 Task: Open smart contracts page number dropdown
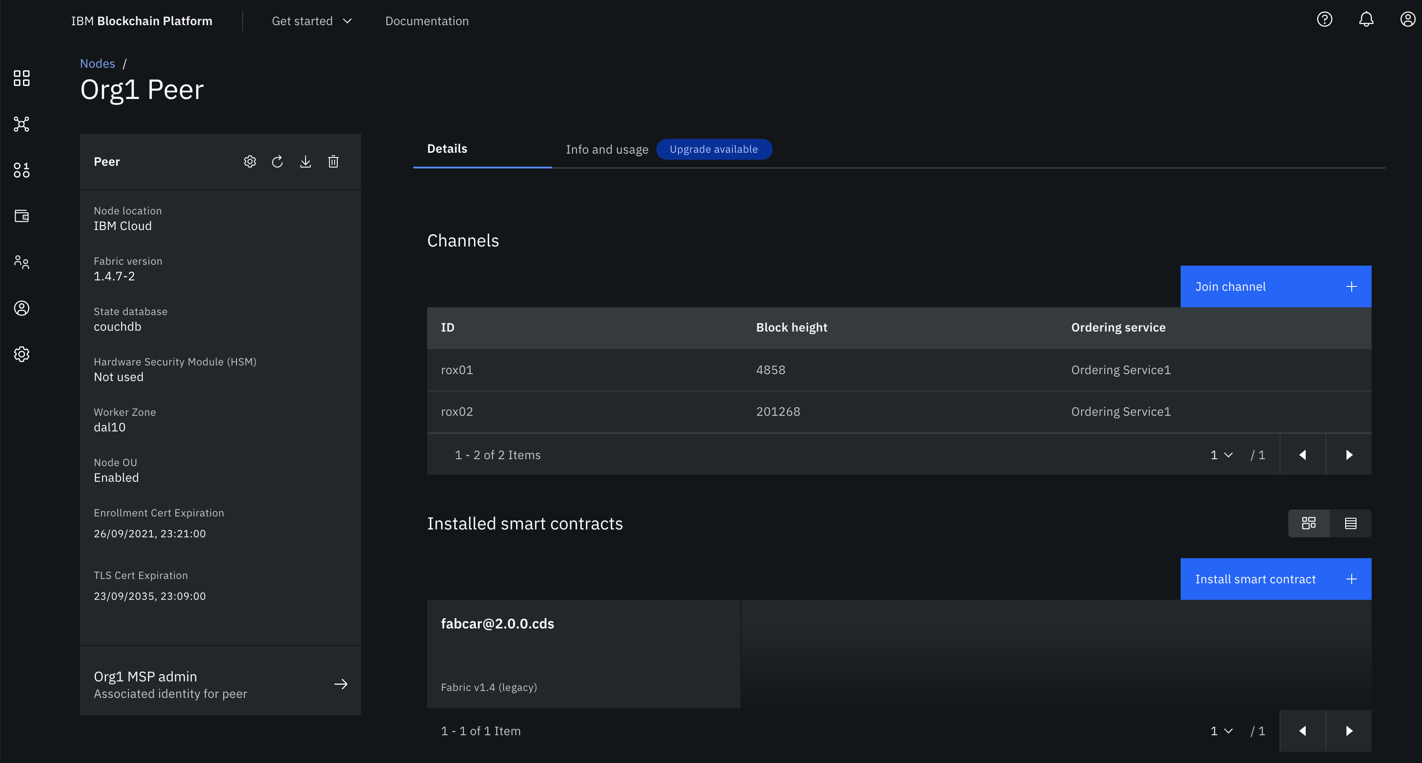[1221, 731]
